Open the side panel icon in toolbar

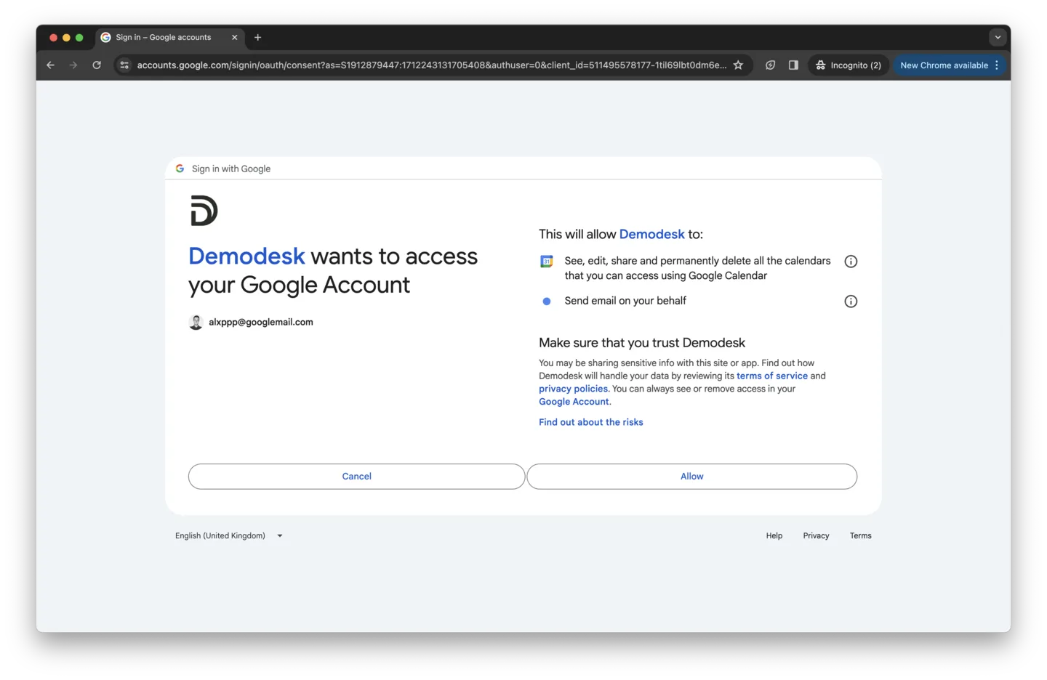pos(793,65)
